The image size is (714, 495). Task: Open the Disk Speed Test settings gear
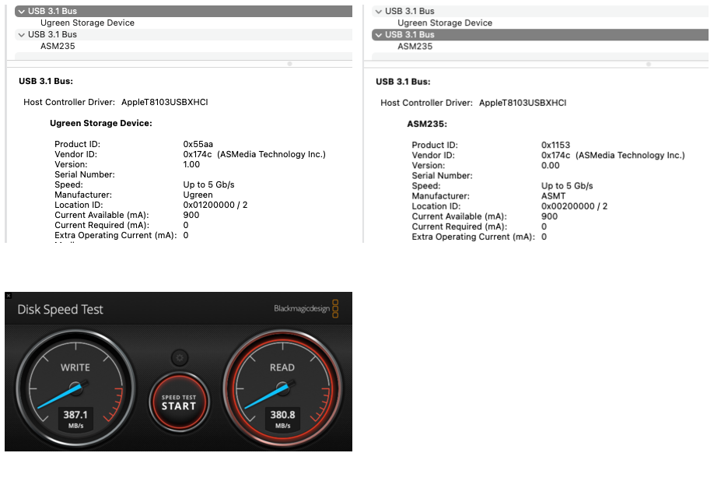pyautogui.click(x=180, y=358)
